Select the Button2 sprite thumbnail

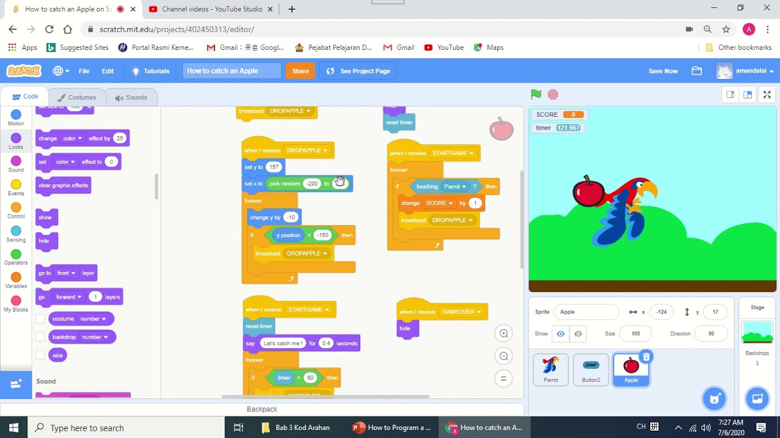(590, 369)
